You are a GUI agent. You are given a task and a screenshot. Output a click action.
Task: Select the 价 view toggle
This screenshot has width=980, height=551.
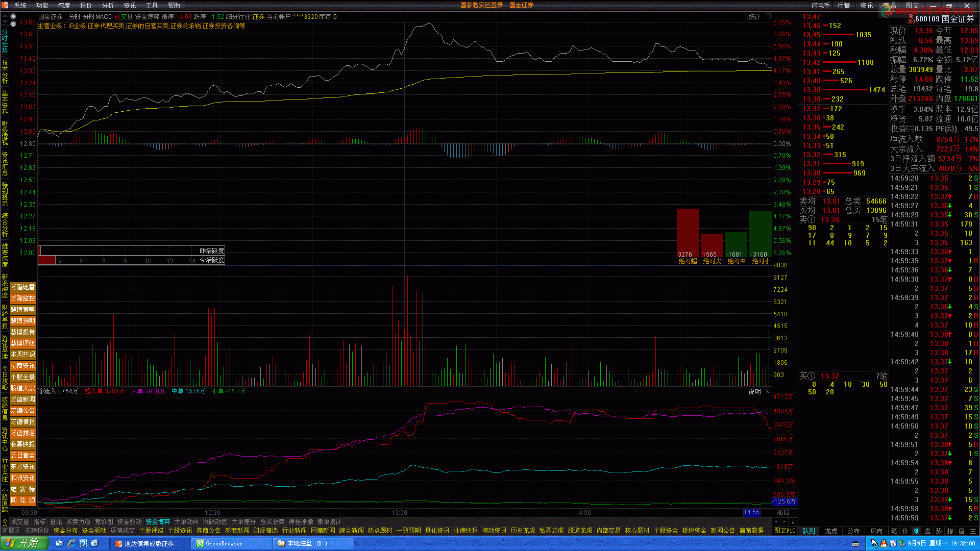905,531
